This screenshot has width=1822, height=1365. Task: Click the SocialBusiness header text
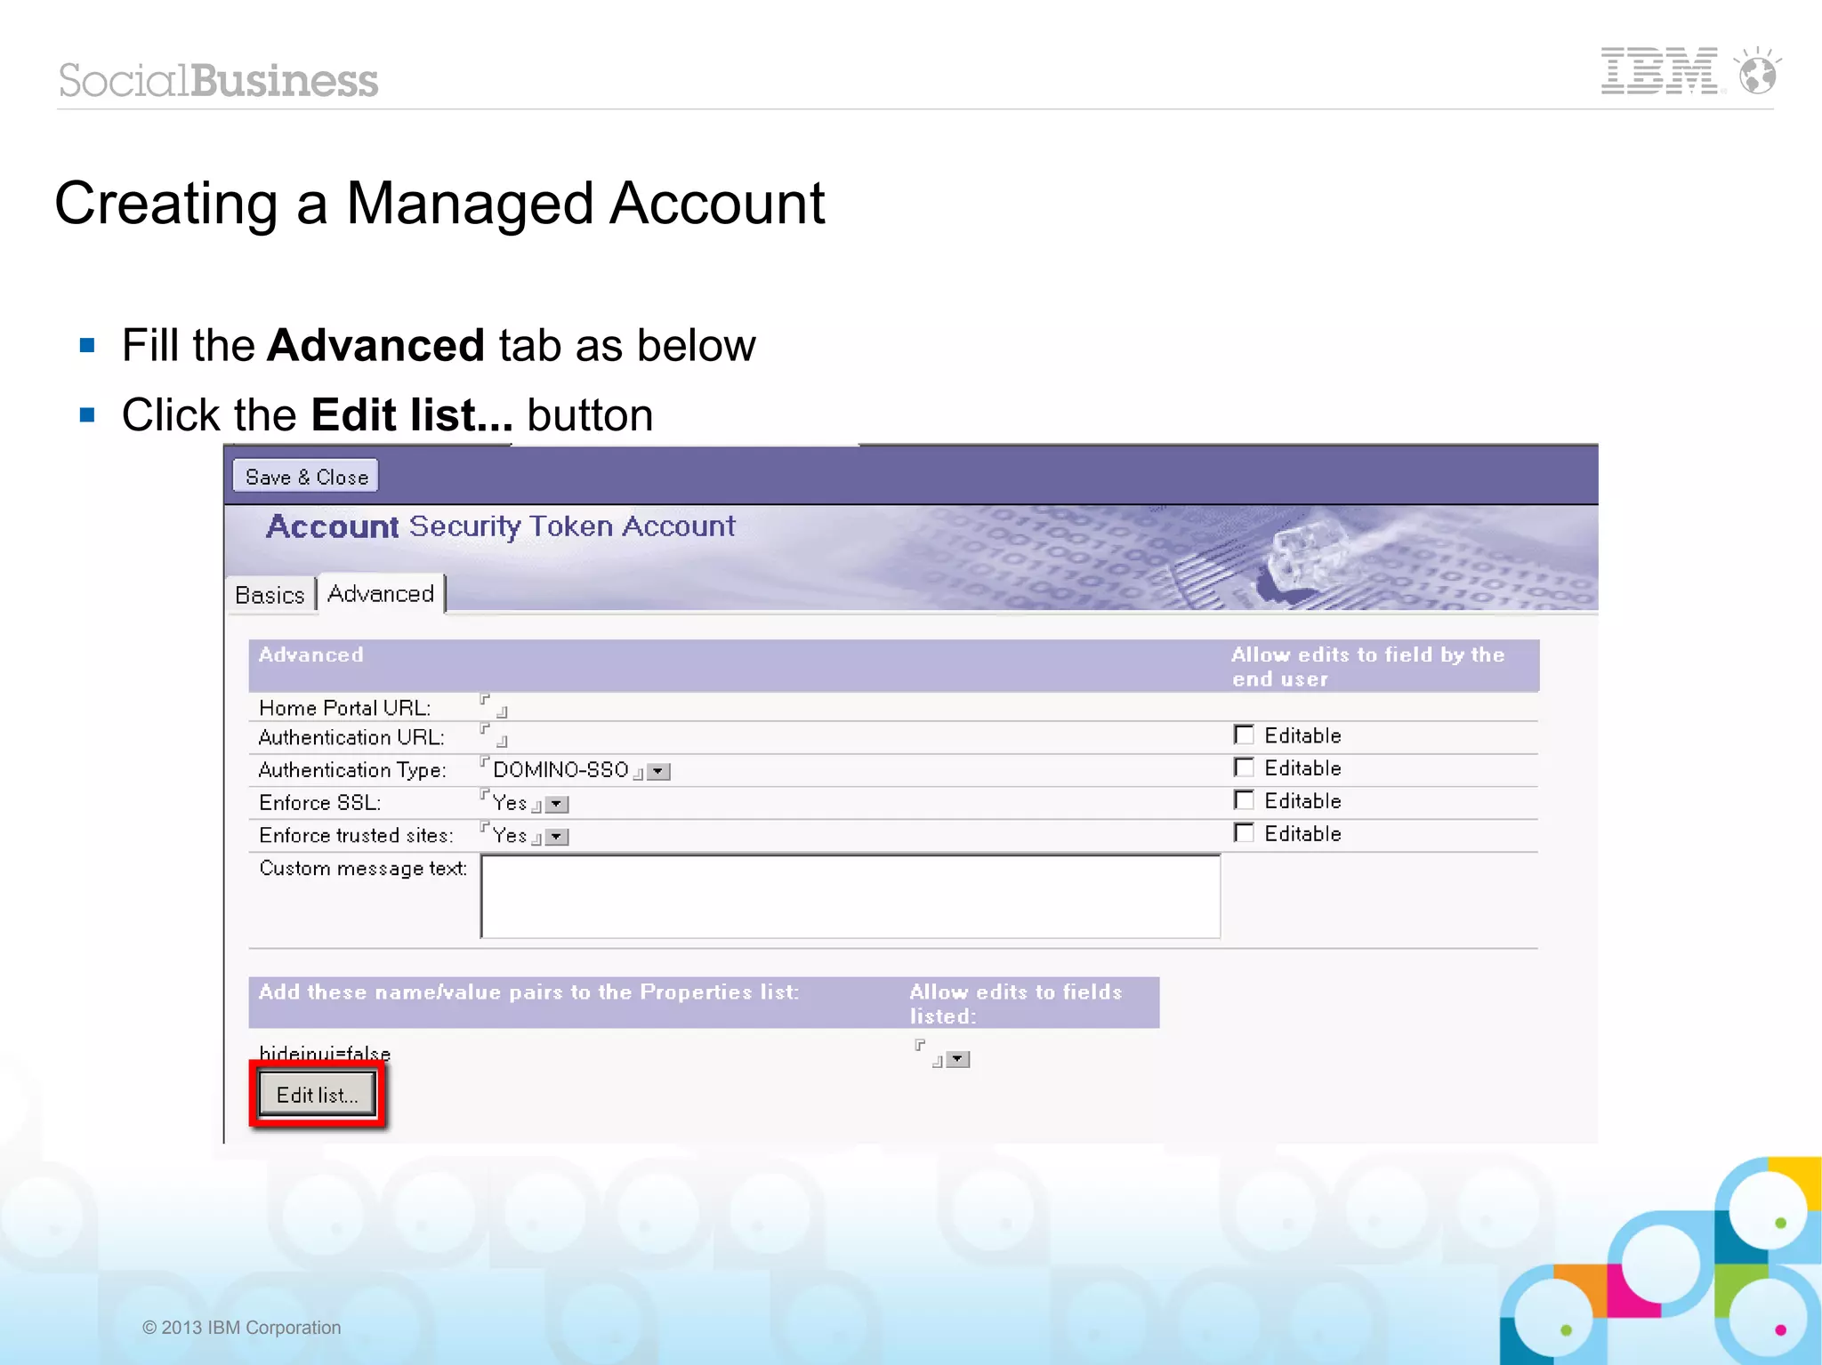[218, 80]
